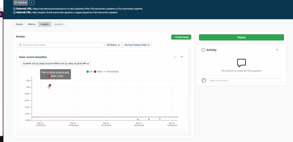Focus the Search by Assay Name field

click(x=60, y=45)
